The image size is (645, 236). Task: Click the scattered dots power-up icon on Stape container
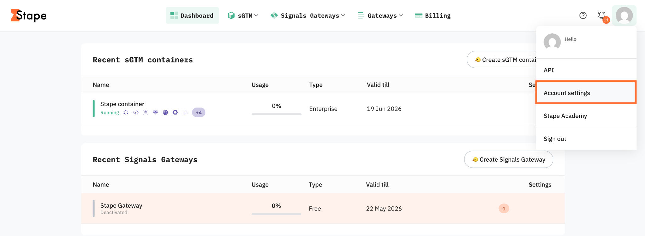pos(126,112)
